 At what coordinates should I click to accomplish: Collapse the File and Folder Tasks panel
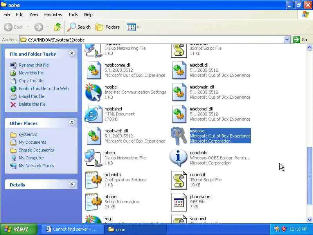72,53
